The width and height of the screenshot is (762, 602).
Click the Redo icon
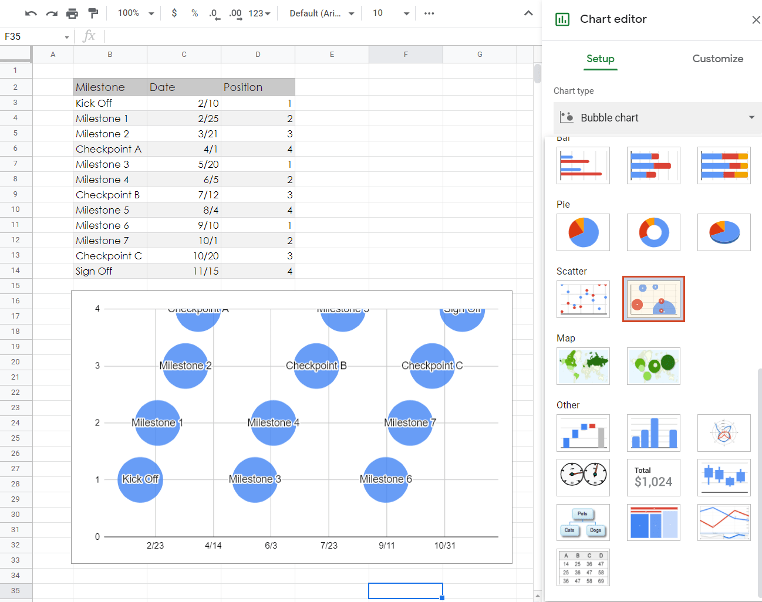click(52, 12)
